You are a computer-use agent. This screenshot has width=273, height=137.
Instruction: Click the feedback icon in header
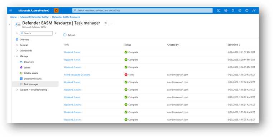[x=254, y=11]
